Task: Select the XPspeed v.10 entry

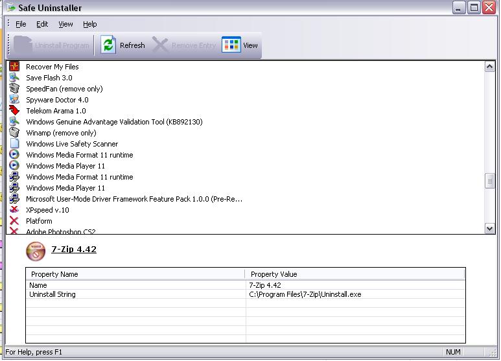Action: (x=47, y=210)
